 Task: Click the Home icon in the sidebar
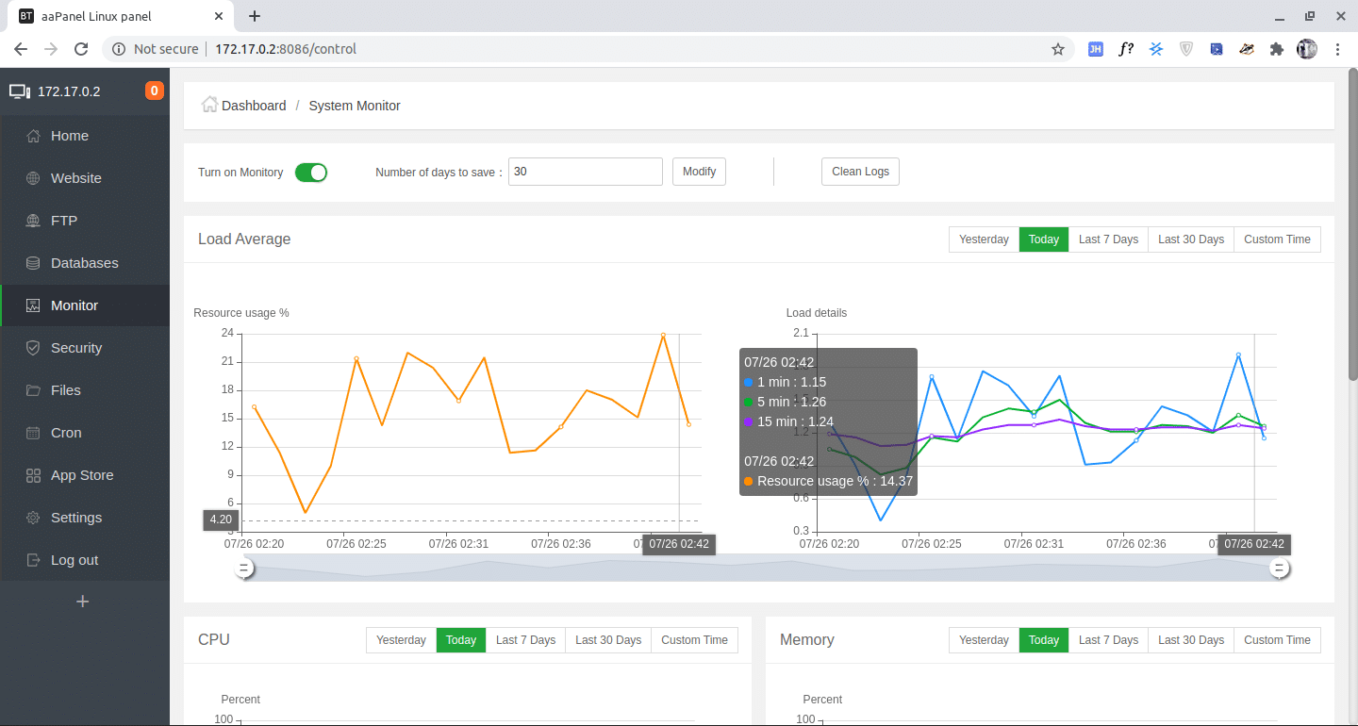[x=33, y=136]
